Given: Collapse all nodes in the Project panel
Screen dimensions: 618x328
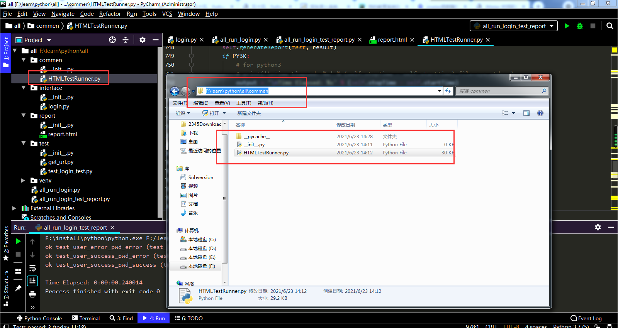Looking at the screenshot, I should tap(126, 40).
